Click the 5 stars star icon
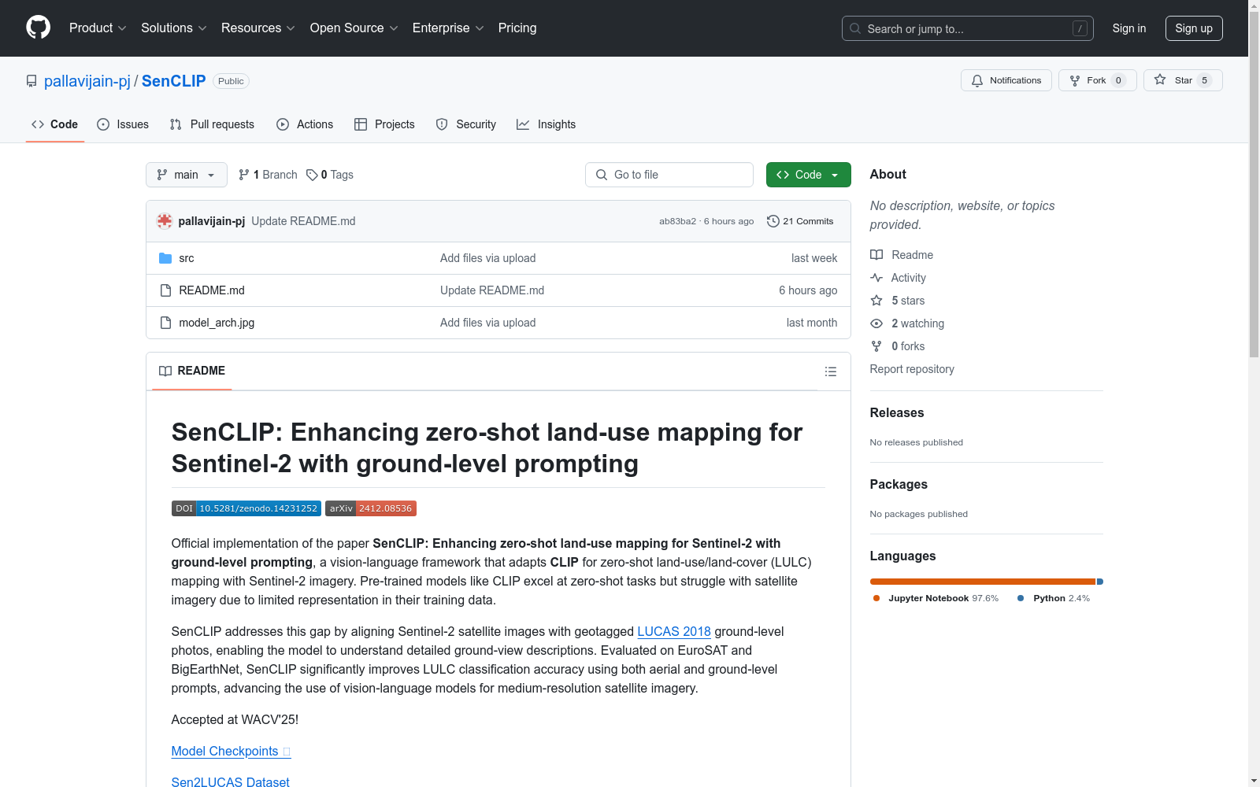1260x787 pixels. 876,301
